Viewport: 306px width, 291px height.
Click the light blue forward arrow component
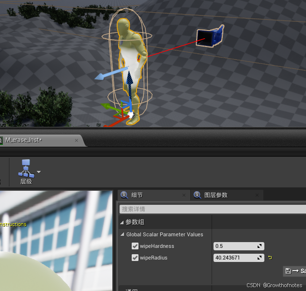110,74
